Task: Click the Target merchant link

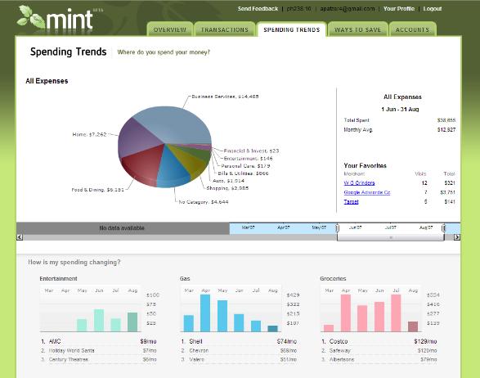Action: [351, 201]
